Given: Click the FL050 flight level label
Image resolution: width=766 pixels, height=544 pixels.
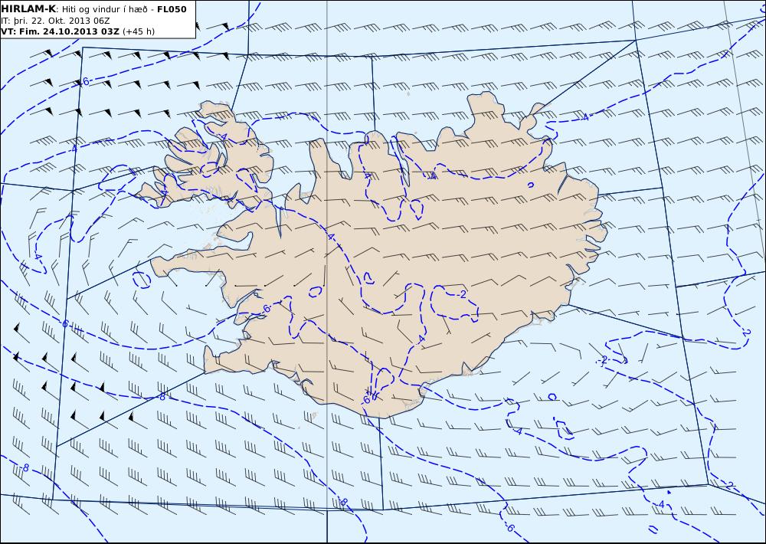Looking at the screenshot, I should pyautogui.click(x=172, y=9).
